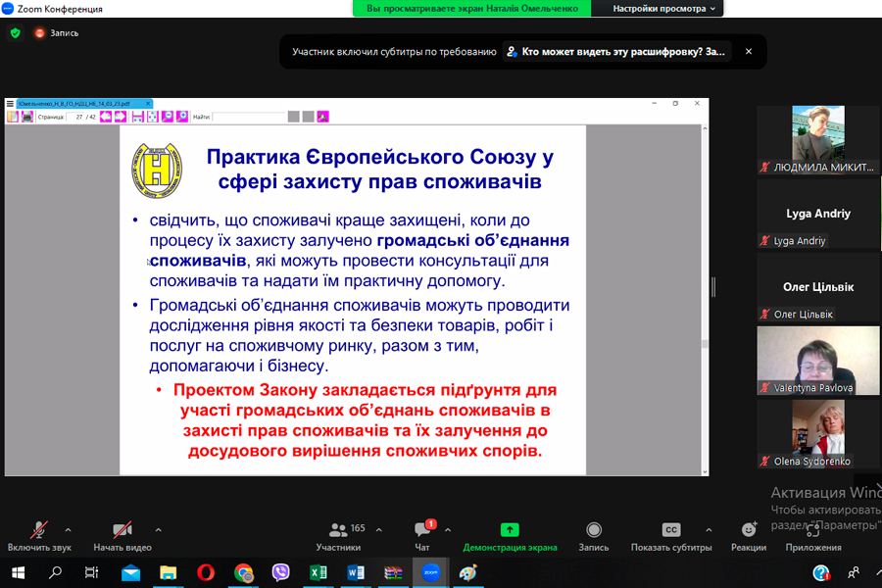Toggle camera with Начать видео
882x588 pixels.
122,537
